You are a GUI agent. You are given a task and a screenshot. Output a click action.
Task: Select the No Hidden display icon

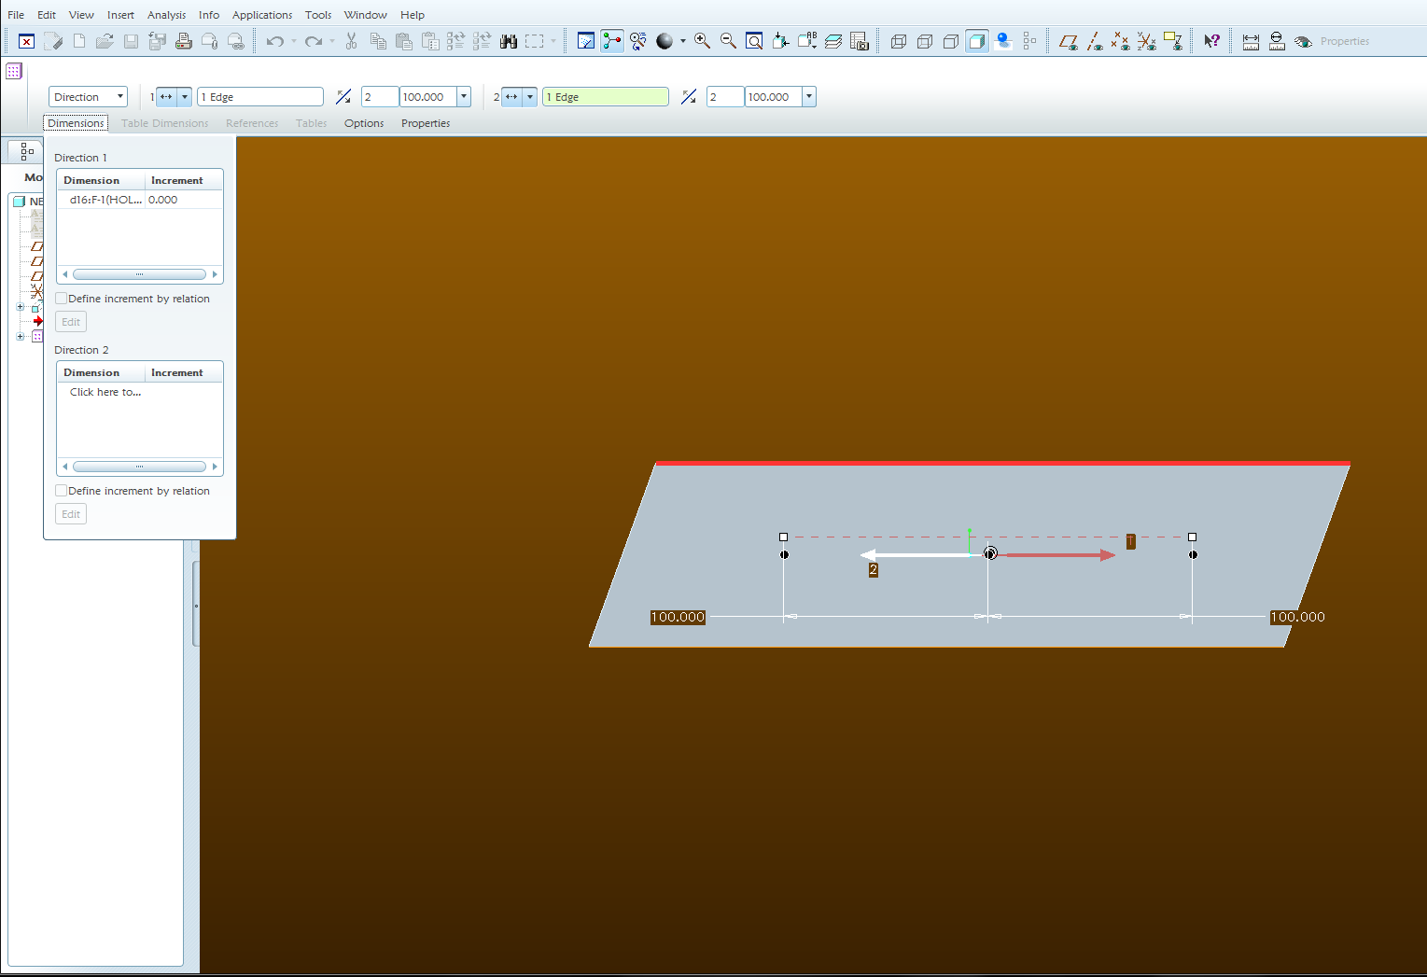pyautogui.click(x=951, y=41)
